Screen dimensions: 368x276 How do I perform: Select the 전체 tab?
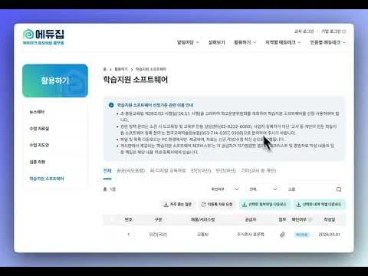107,171
